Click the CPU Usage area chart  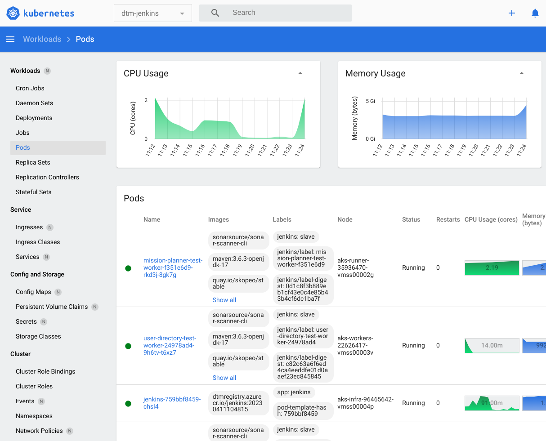(x=230, y=118)
